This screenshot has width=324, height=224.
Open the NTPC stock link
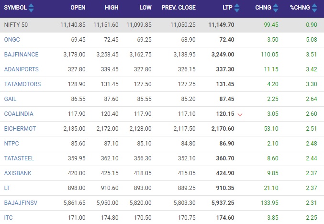pos(11,144)
